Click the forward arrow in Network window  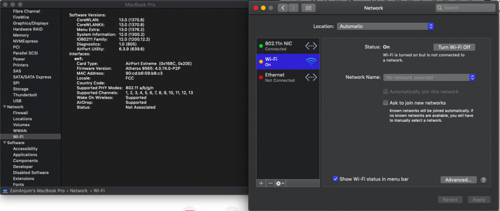pyautogui.click(x=293, y=8)
